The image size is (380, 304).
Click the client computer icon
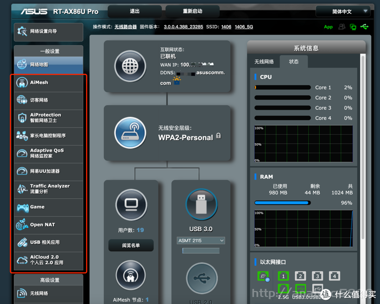pyautogui.click(x=131, y=205)
